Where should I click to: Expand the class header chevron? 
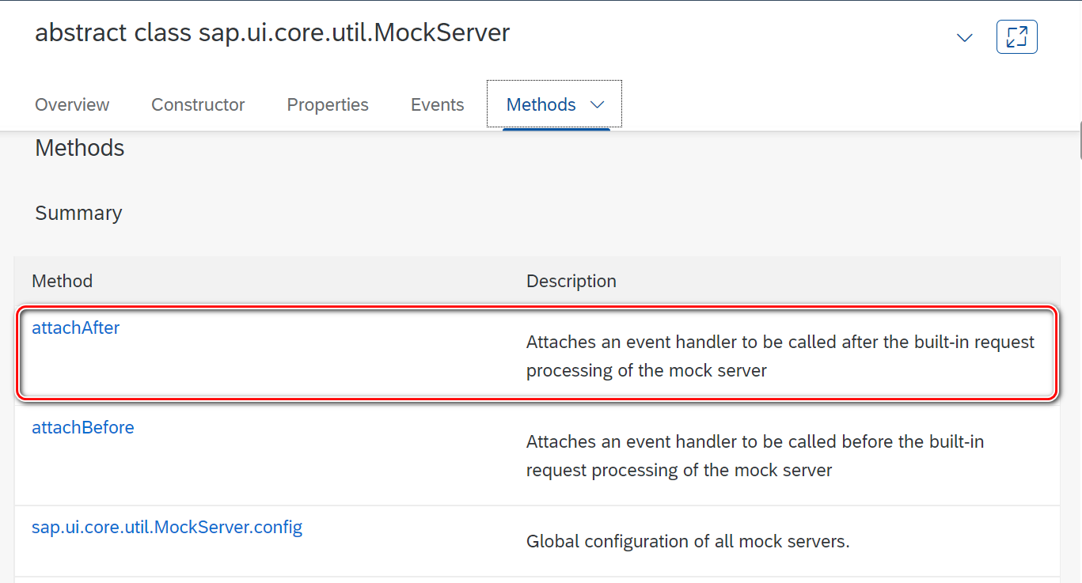pos(964,37)
